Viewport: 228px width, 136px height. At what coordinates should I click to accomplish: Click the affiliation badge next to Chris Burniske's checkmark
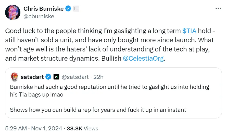(76, 9)
